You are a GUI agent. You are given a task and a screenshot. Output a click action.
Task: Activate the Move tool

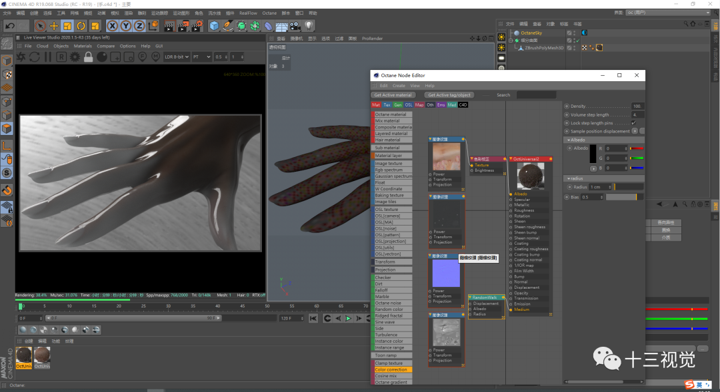54,26
